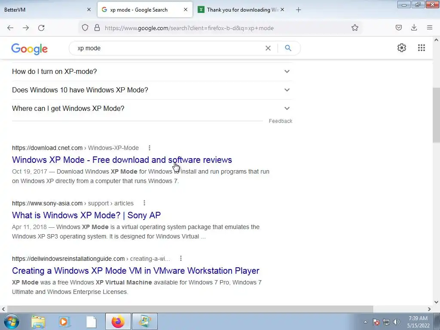Open the Firefox hamburger application menu
The width and height of the screenshot is (440, 330).
(430, 27)
